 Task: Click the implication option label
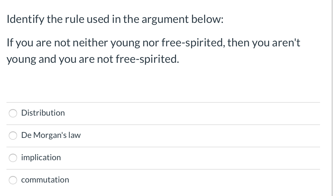tap(41, 158)
